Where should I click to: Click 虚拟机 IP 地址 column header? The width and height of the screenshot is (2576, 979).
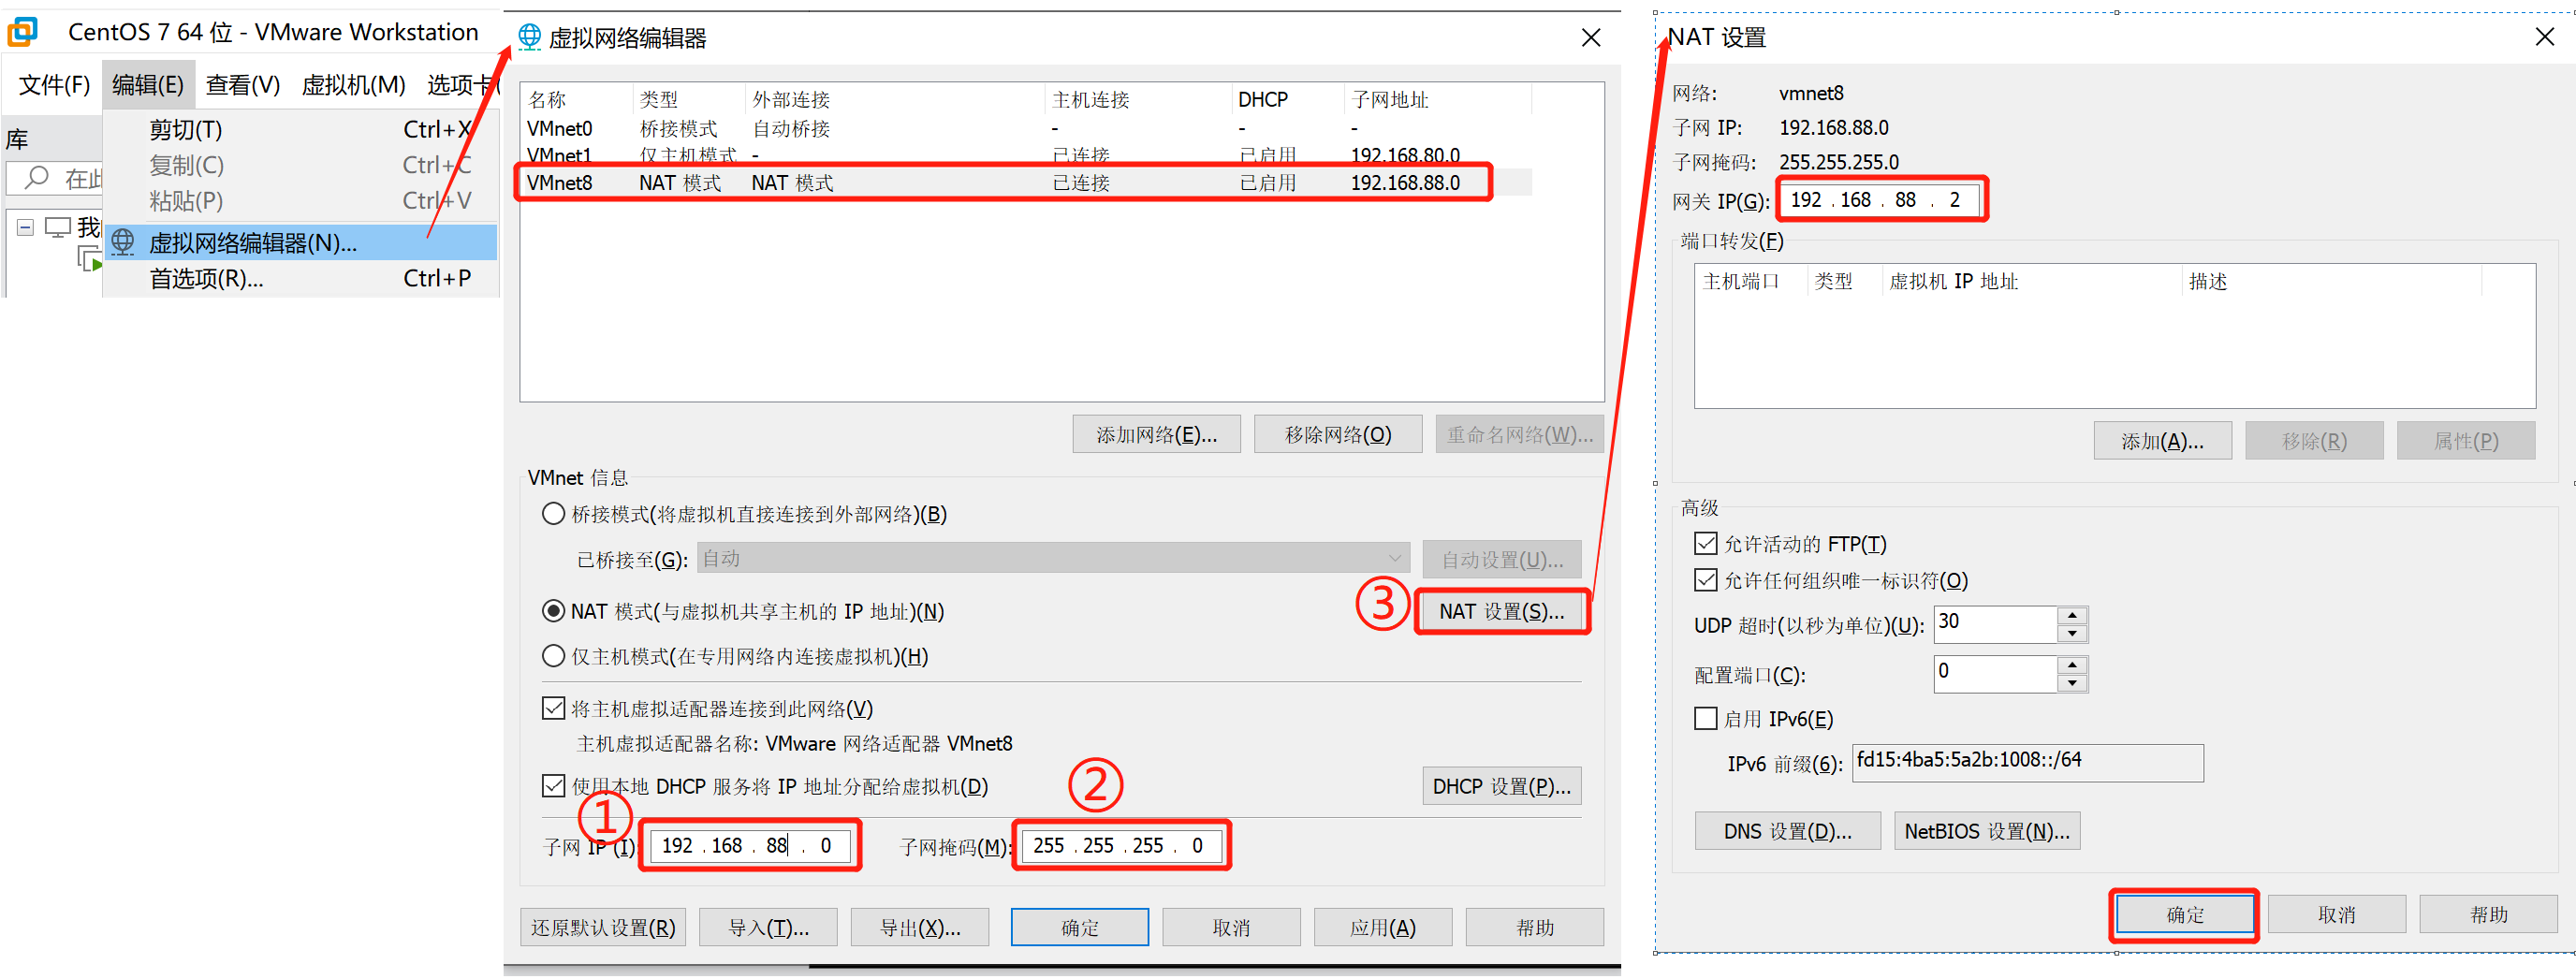pyautogui.click(x=2030, y=281)
